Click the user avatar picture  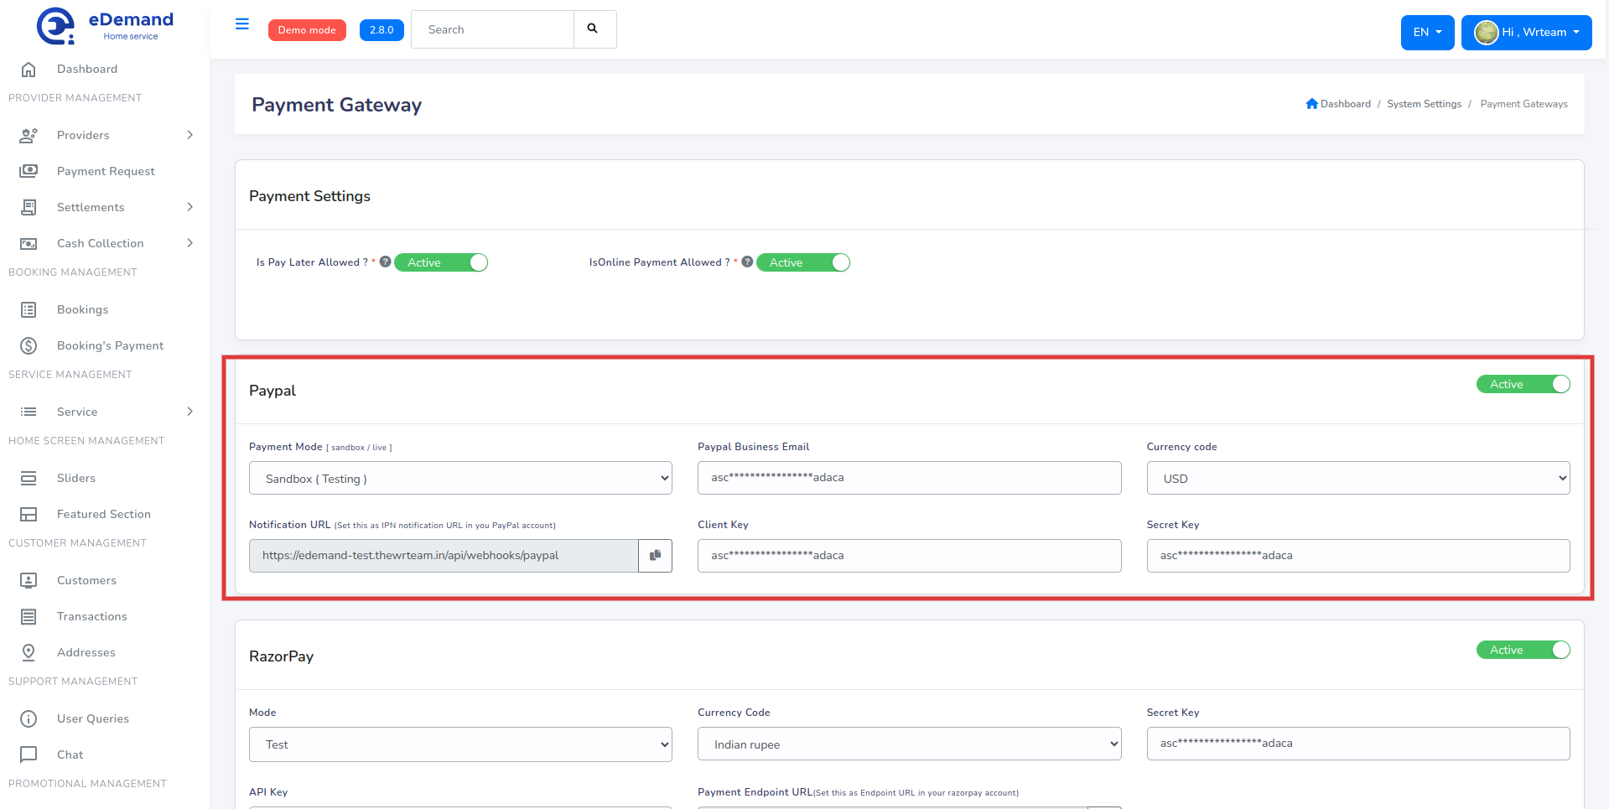tap(1487, 33)
